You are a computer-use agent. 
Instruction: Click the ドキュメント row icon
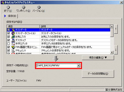(x=13, y=51)
